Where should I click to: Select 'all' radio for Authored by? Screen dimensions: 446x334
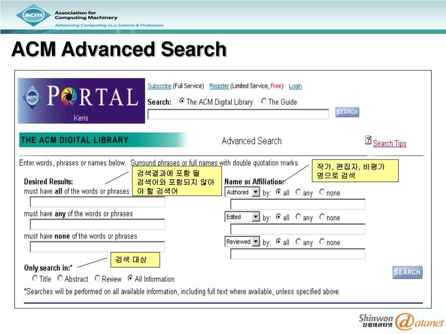tap(278, 192)
